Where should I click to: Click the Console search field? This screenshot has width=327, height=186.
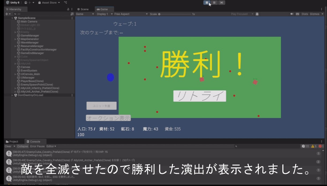(267, 146)
